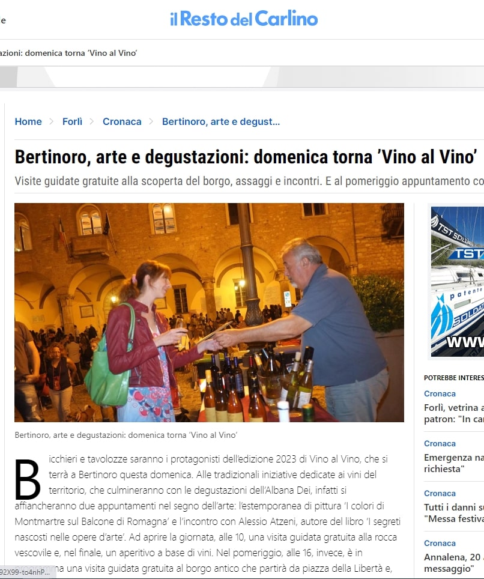This screenshot has width=484, height=579.
Task: Click the 'Vino al Vino' ticker text at top
Action: (68, 53)
